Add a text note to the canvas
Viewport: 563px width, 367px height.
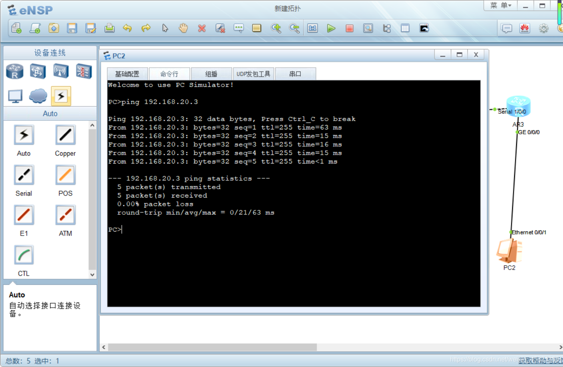point(239,28)
